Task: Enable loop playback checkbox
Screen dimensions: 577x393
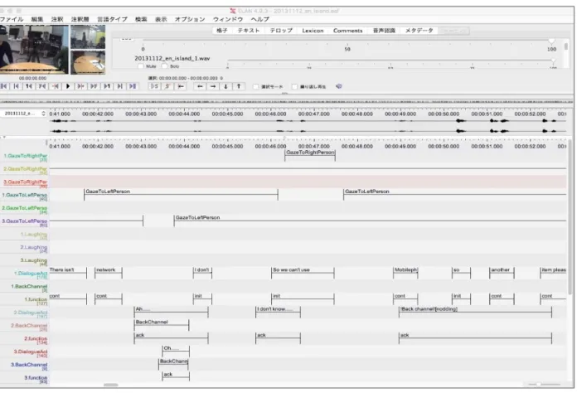Action: point(294,86)
